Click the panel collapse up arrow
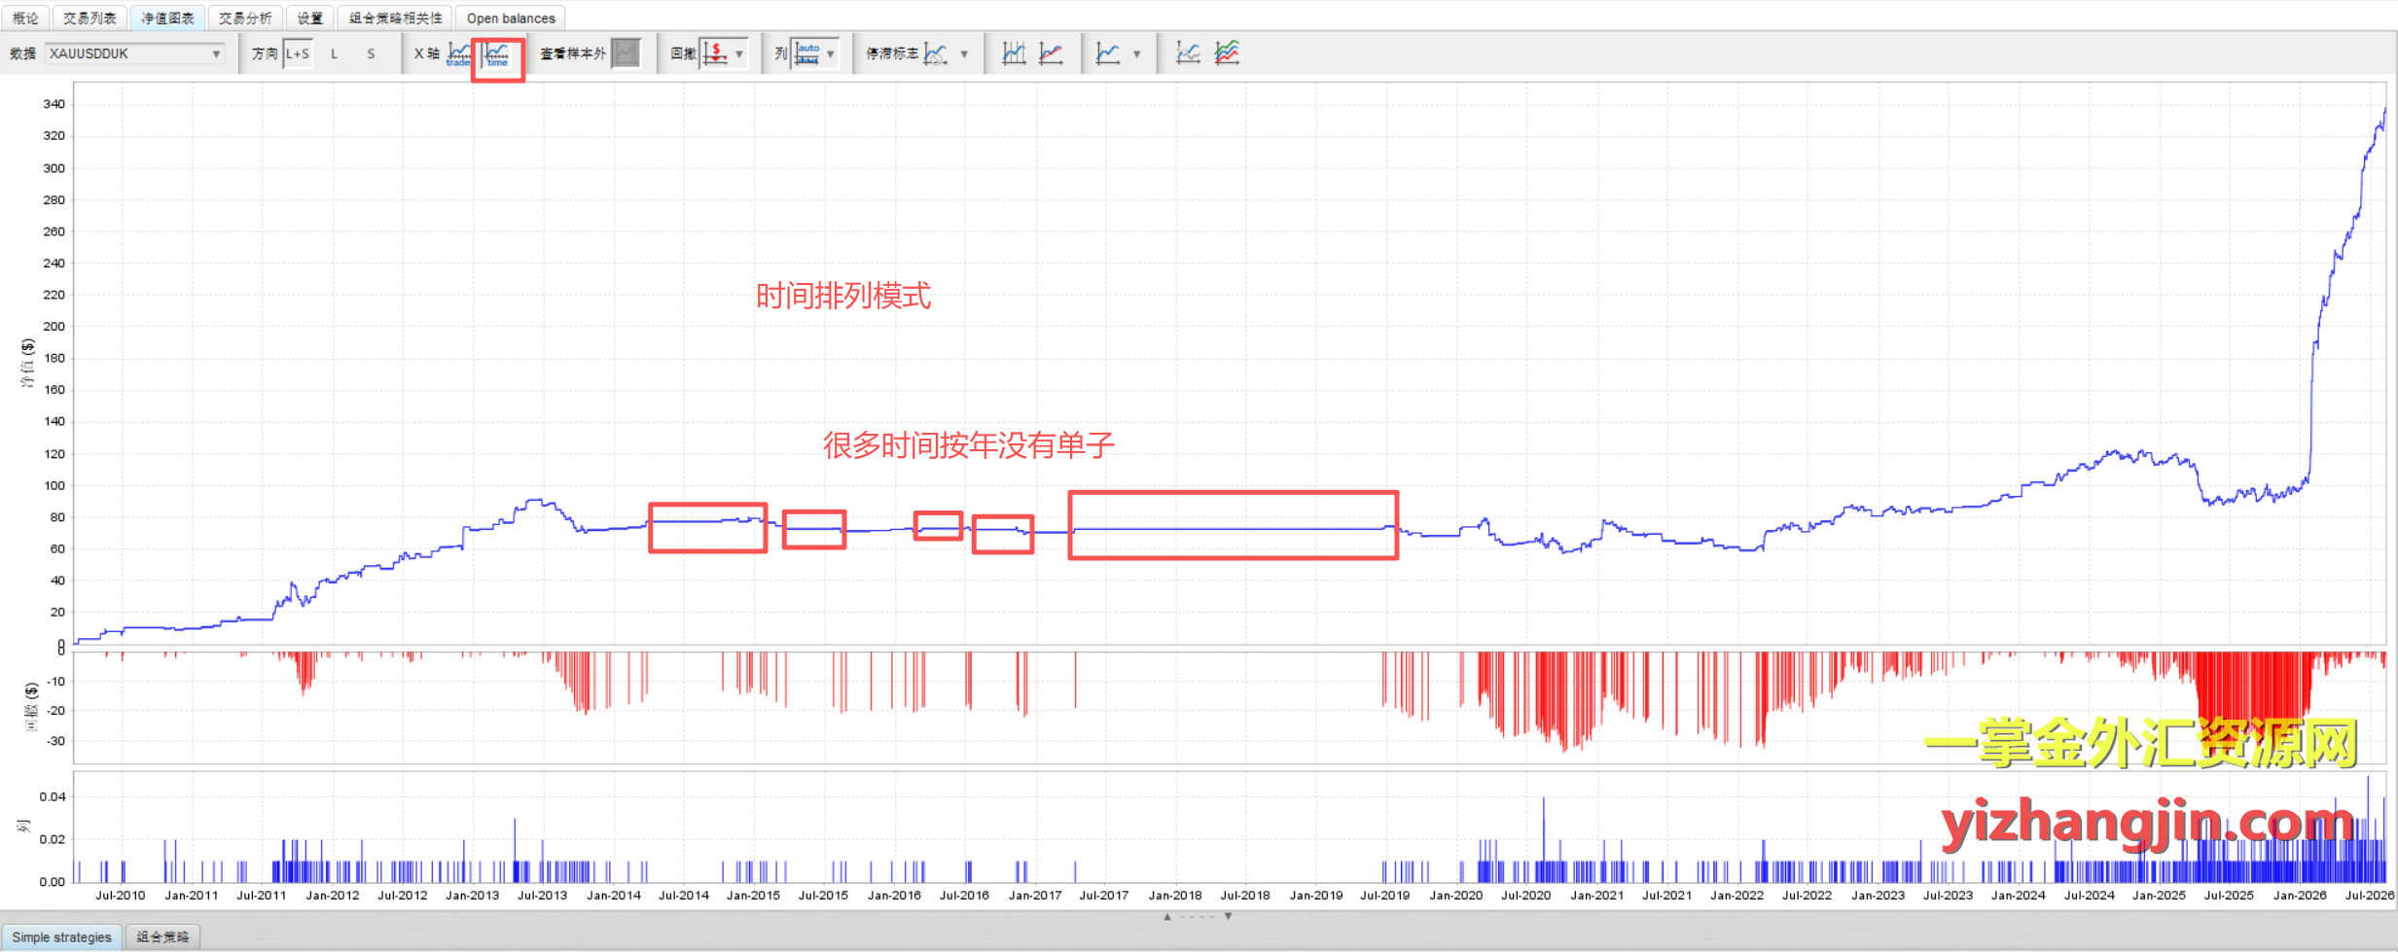Screen dimensions: 2398x952 (x=1167, y=916)
